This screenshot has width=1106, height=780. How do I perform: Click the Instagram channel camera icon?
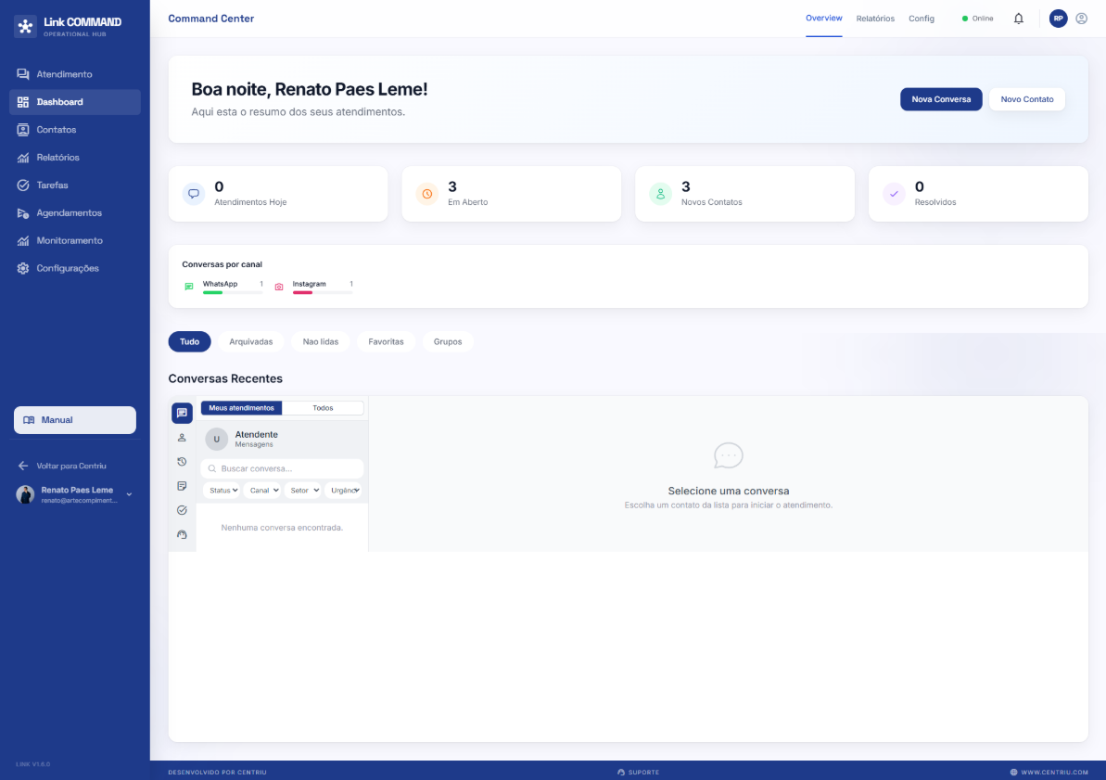(279, 287)
